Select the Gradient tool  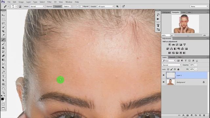(3, 60)
